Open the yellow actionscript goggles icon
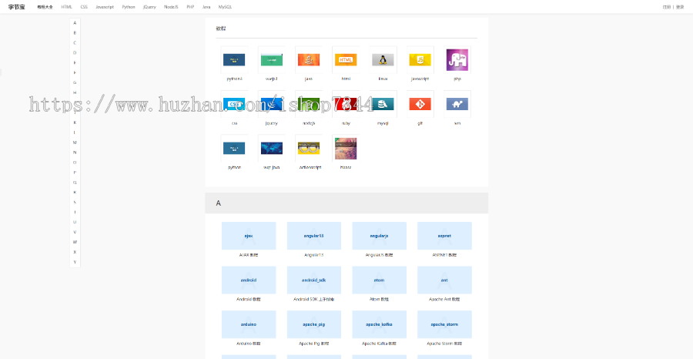Viewport: 693px width, 359px height. 309,148
